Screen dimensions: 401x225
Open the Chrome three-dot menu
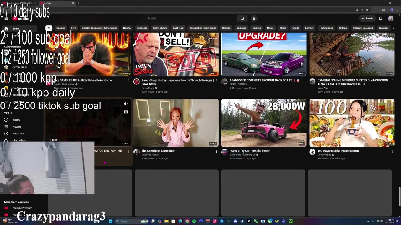coord(398,10)
